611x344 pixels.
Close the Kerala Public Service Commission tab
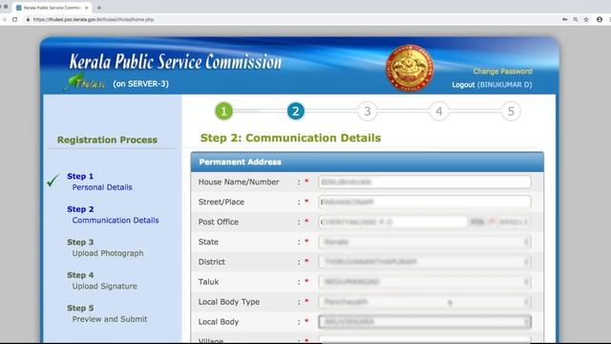click(x=87, y=8)
